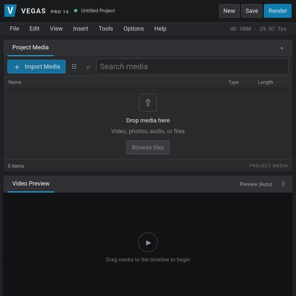Screen dimensions: 296x296
Task: Click the Import Media button
Action: click(x=37, y=67)
